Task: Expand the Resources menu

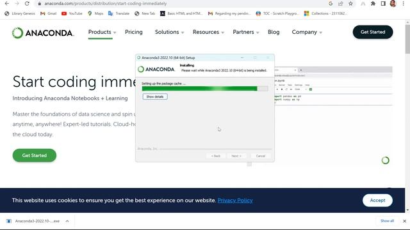Action: point(208,32)
